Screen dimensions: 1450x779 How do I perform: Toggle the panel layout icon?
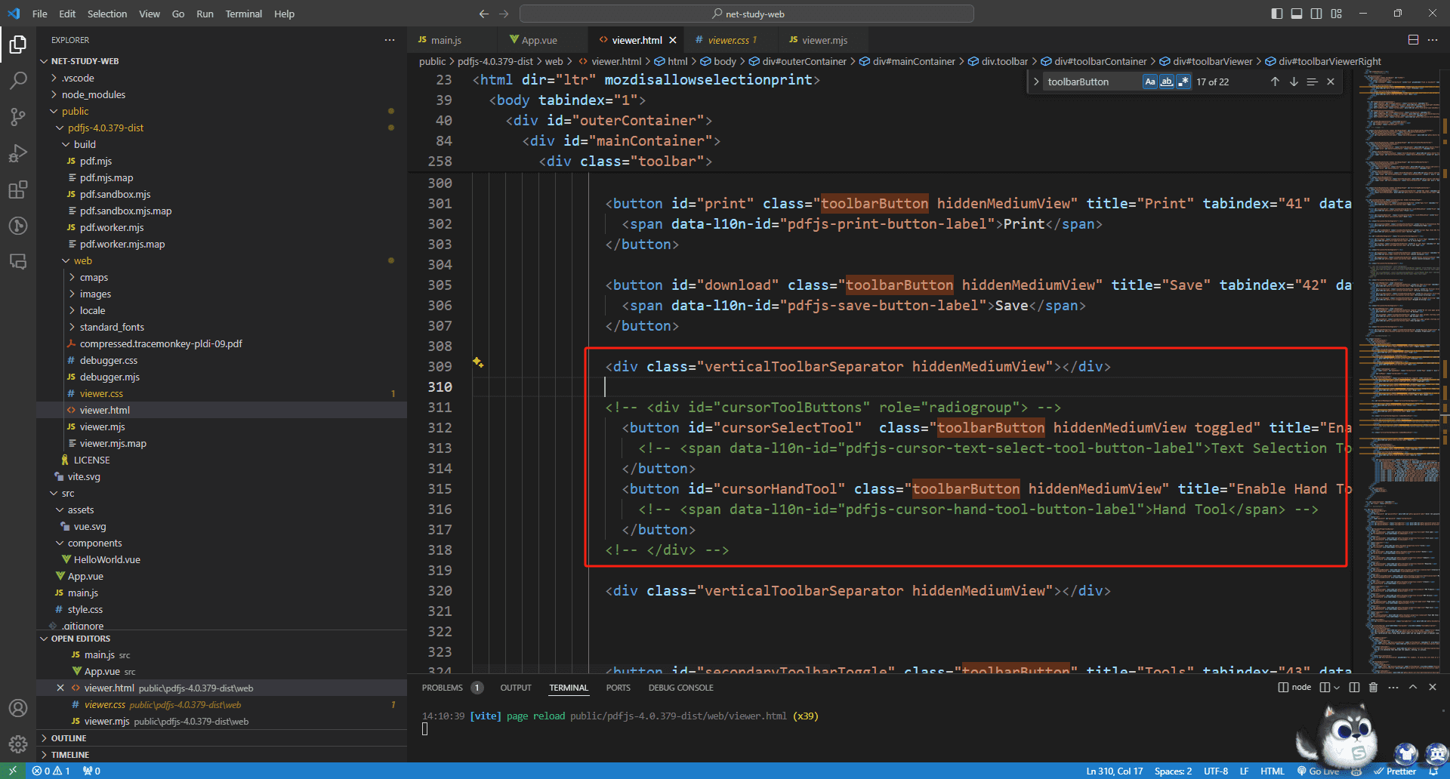click(1297, 14)
